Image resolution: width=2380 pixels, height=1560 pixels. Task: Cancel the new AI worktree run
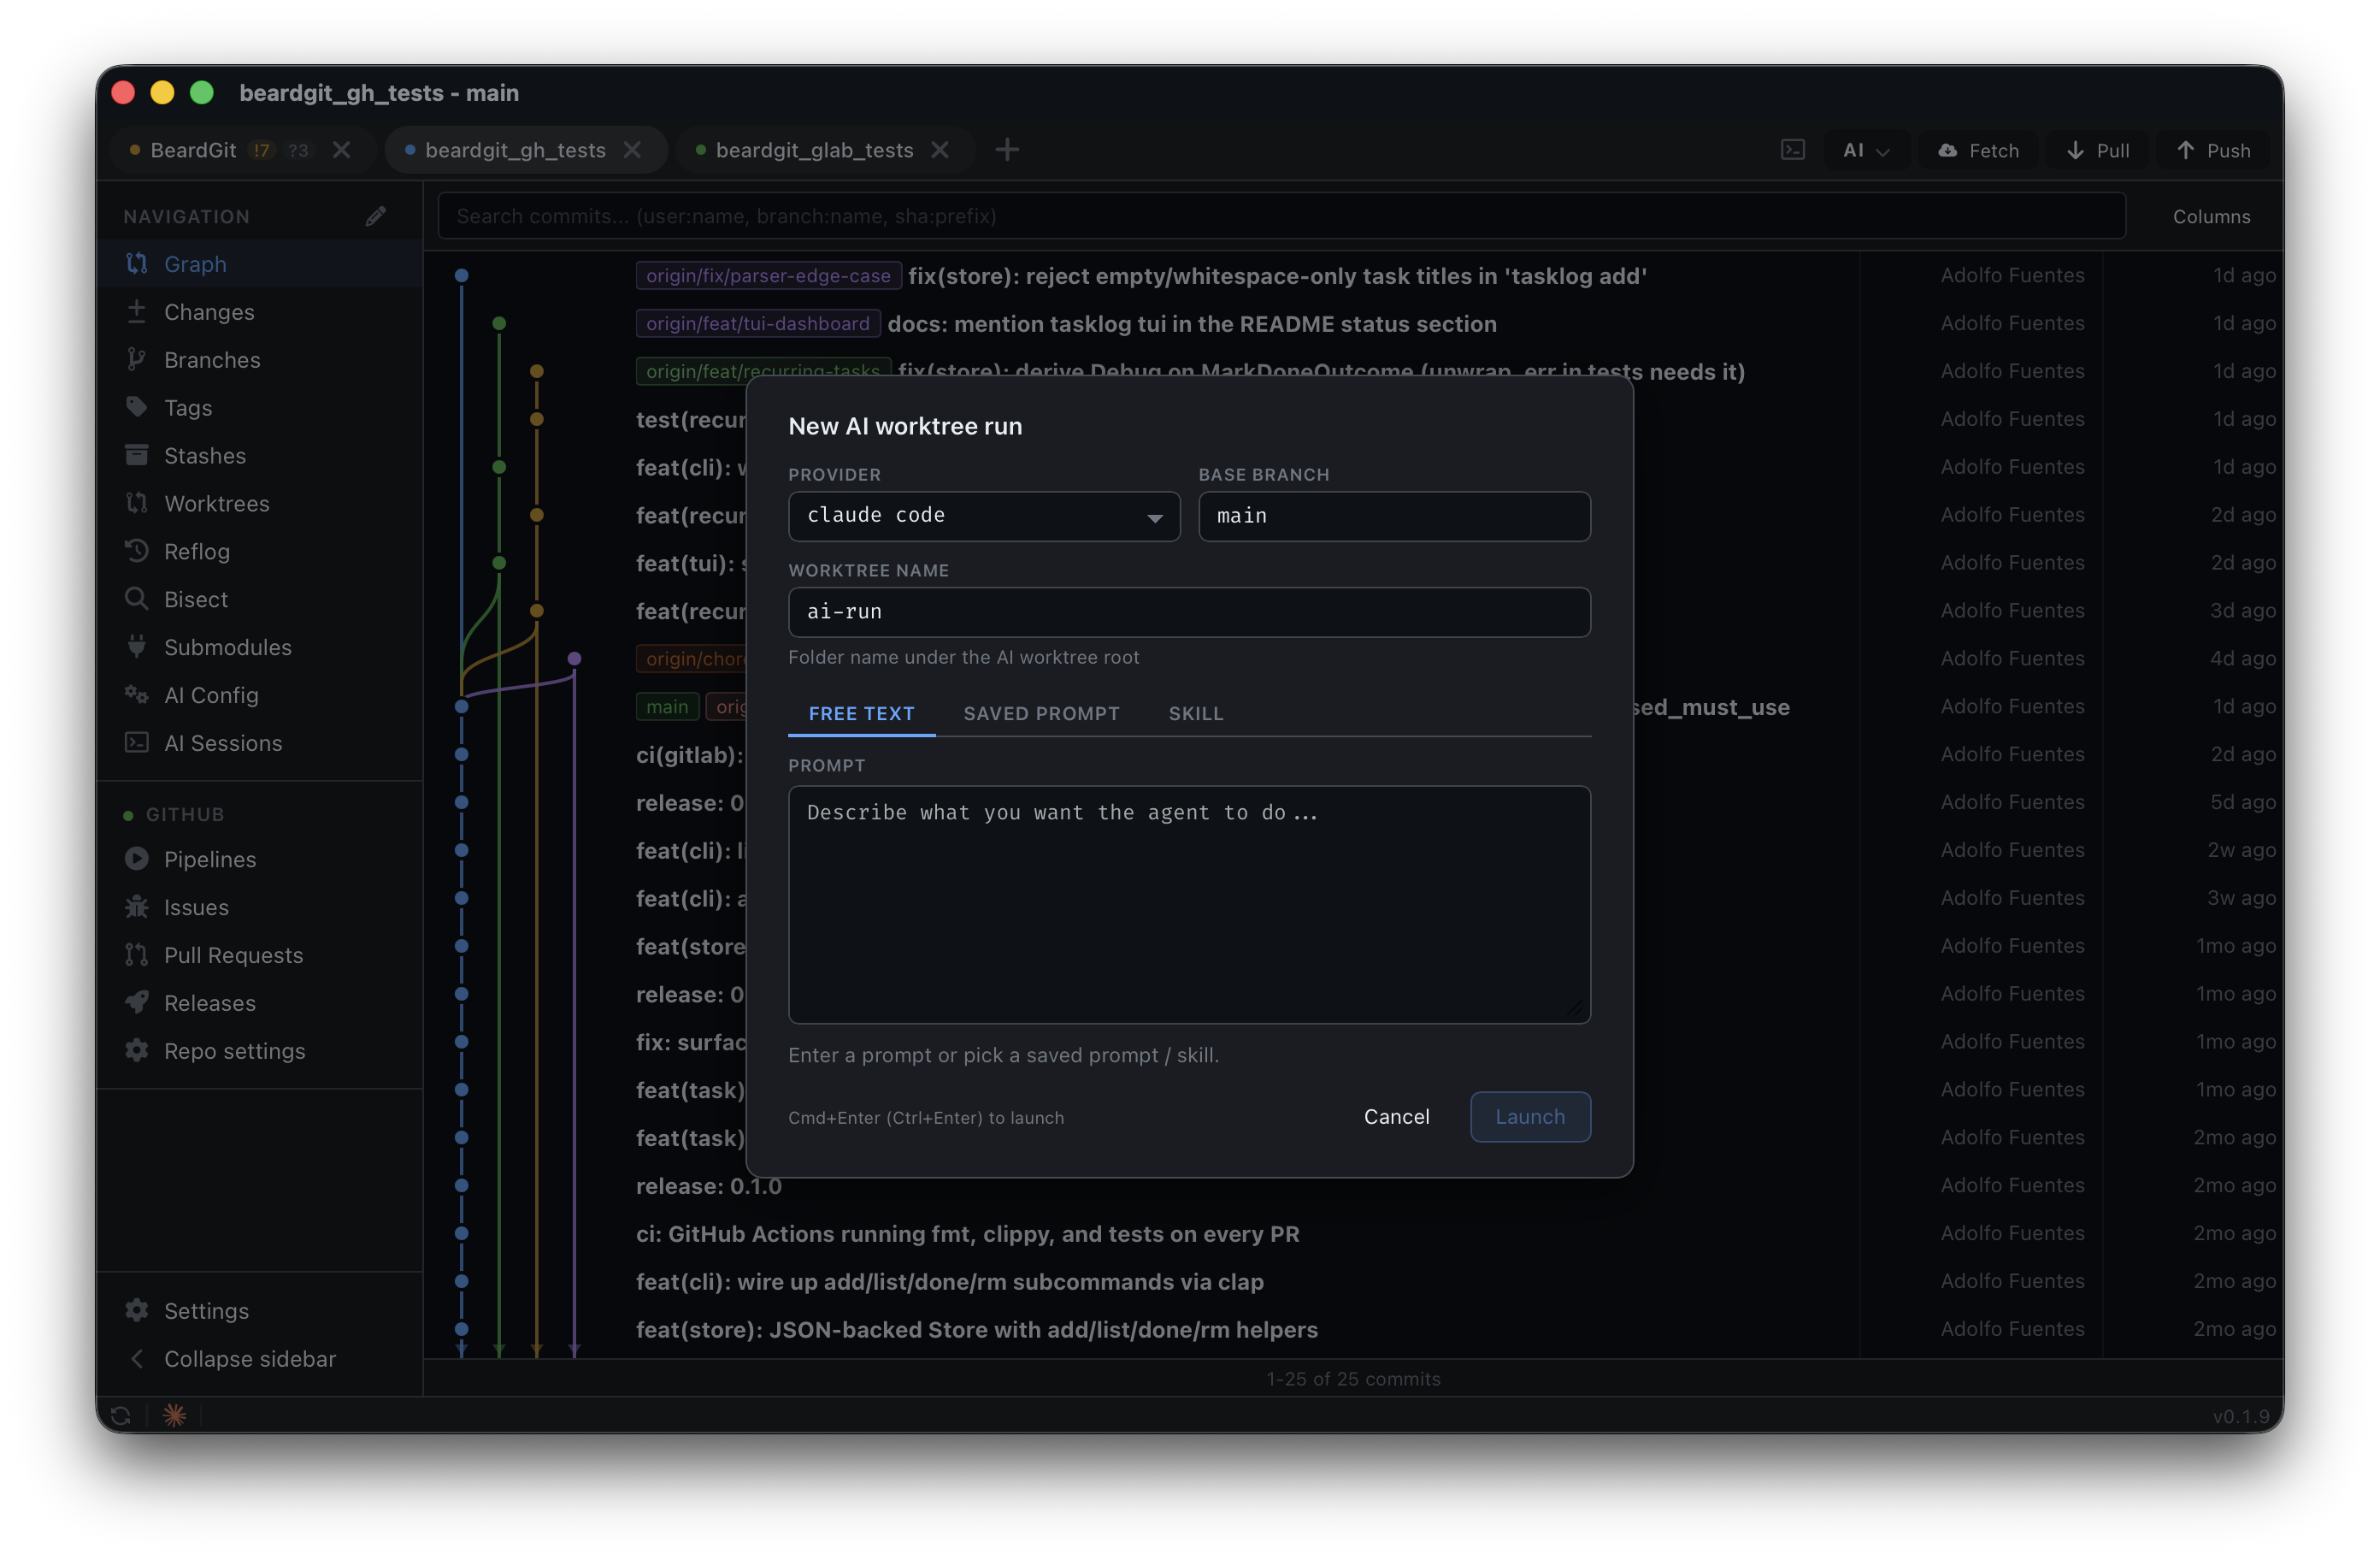pyautogui.click(x=1396, y=1117)
